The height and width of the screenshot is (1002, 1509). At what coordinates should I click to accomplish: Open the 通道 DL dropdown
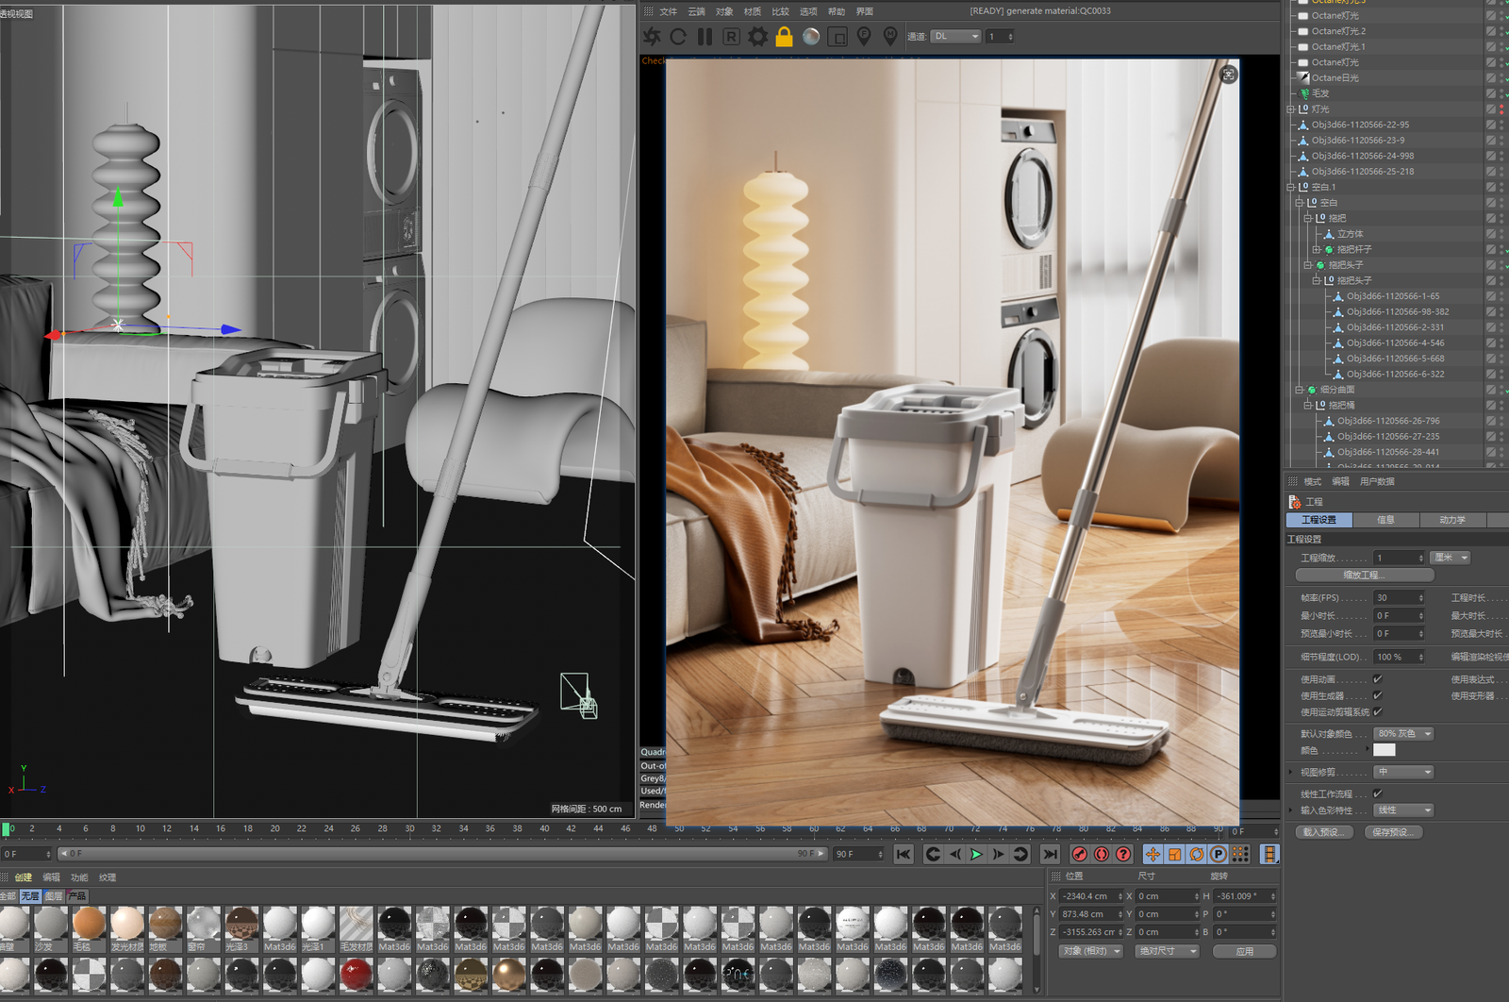point(956,37)
